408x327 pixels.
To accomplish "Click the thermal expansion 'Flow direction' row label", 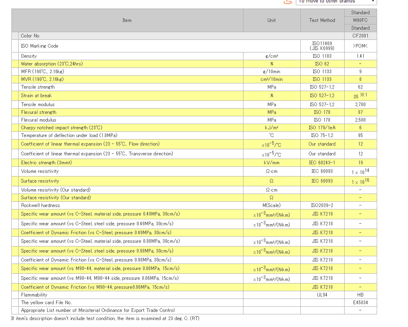I will pyautogui.click(x=90, y=144).
